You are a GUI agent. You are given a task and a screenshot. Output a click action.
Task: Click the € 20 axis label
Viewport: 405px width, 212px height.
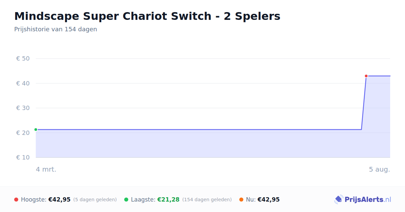pyautogui.click(x=23, y=133)
